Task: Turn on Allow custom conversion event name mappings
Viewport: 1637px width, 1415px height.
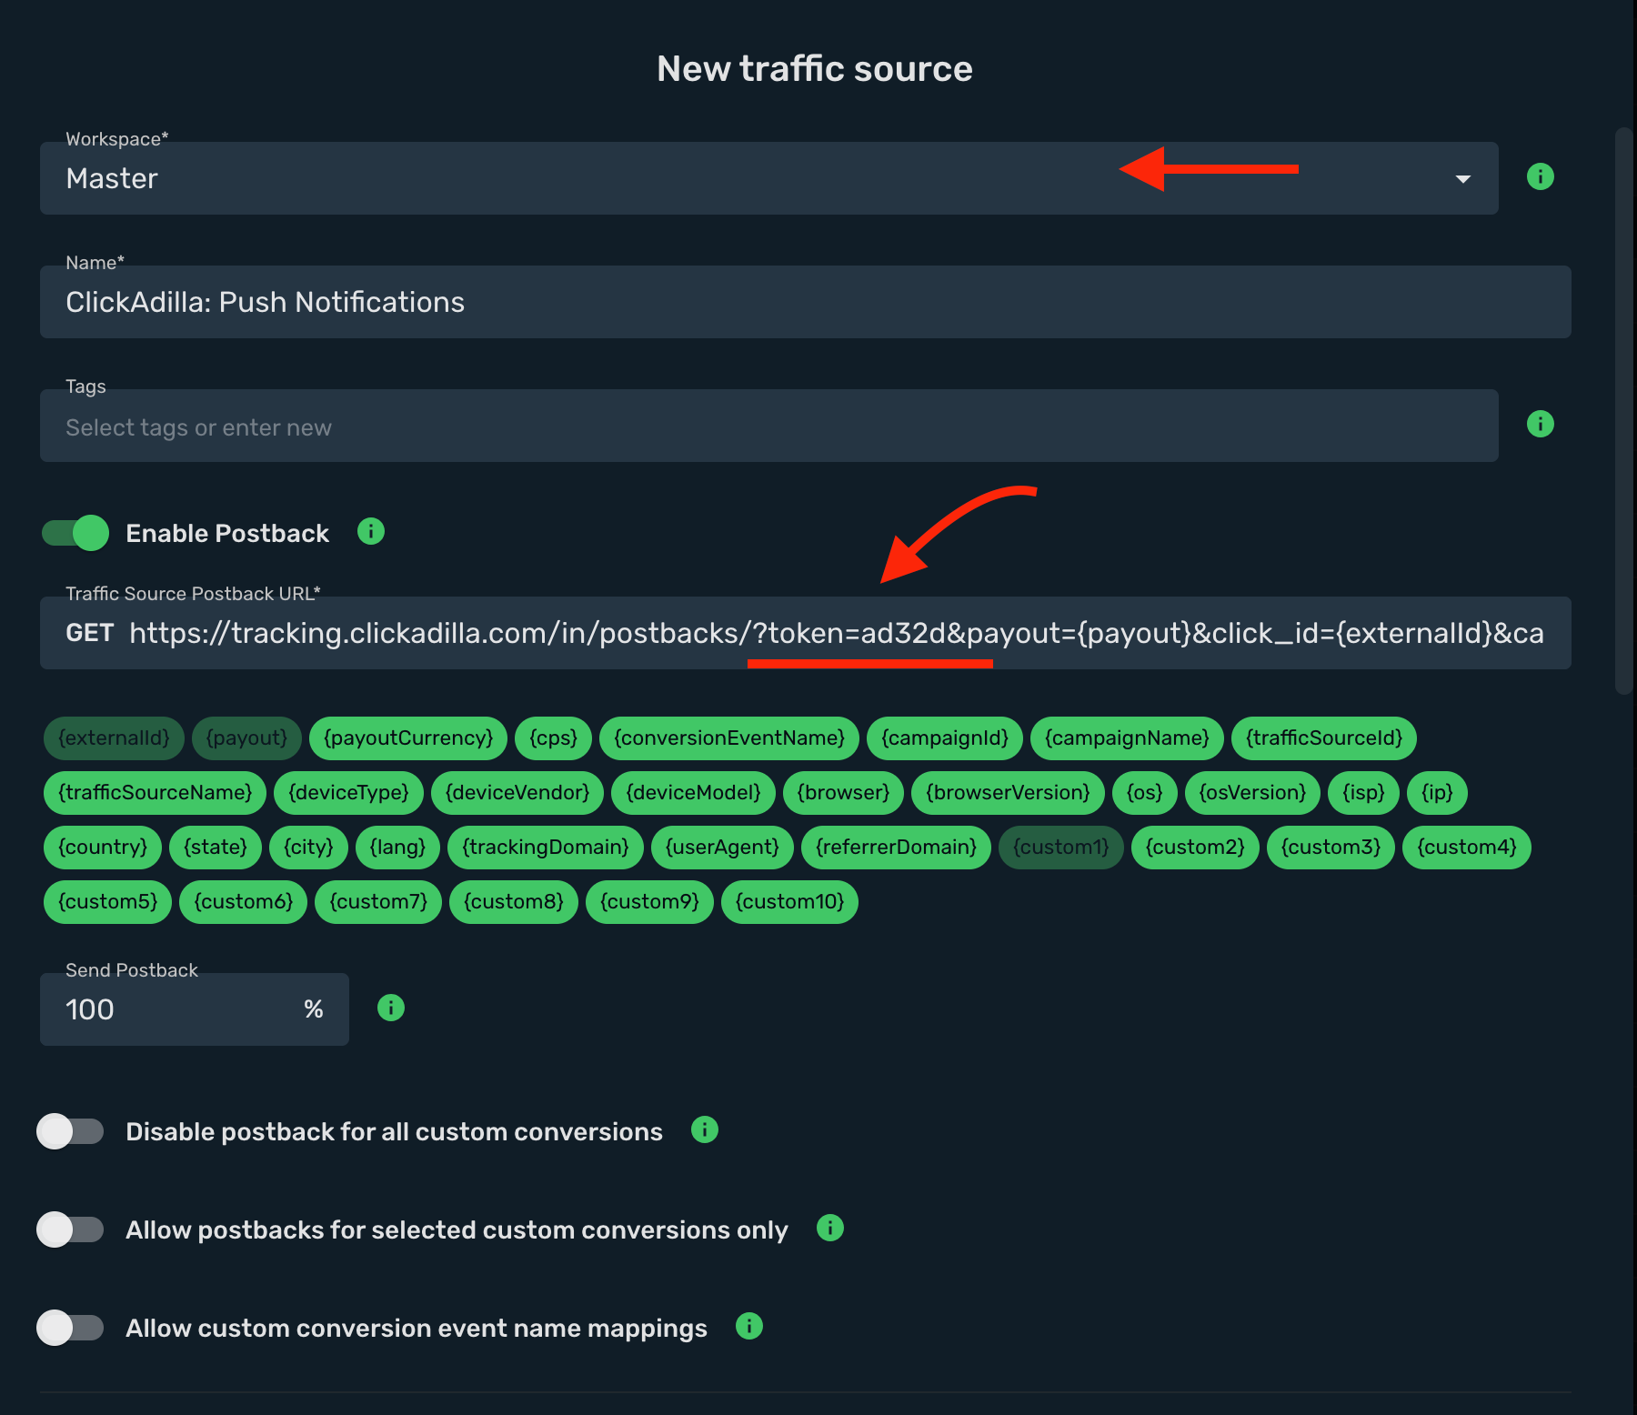Action: click(70, 1328)
